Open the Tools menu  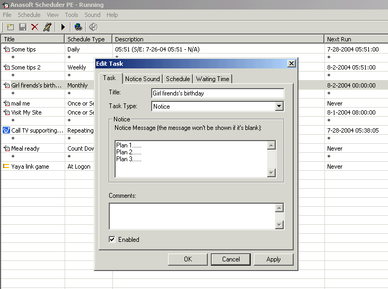click(72, 15)
